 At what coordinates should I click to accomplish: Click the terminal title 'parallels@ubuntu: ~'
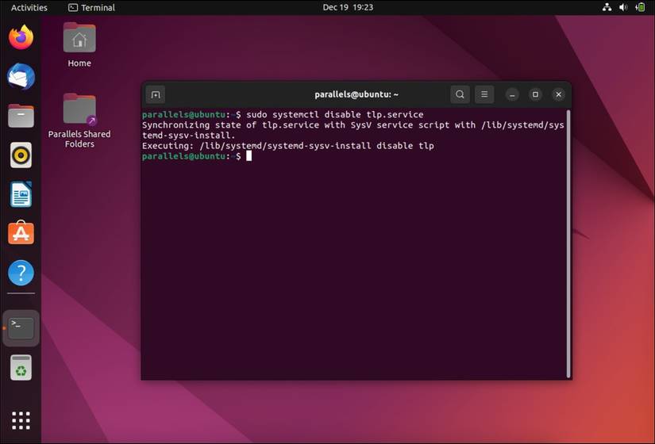(356, 94)
